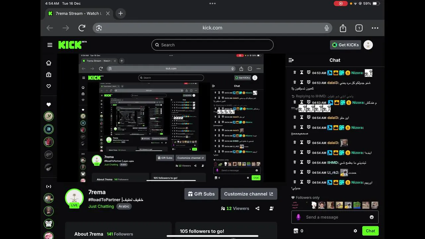Click the Arabic language tag
The width and height of the screenshot is (425, 239).
click(124, 206)
